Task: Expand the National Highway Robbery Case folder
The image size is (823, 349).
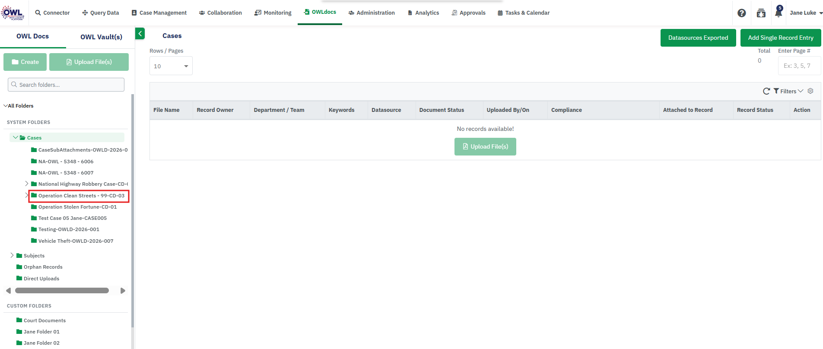Action: (x=27, y=184)
